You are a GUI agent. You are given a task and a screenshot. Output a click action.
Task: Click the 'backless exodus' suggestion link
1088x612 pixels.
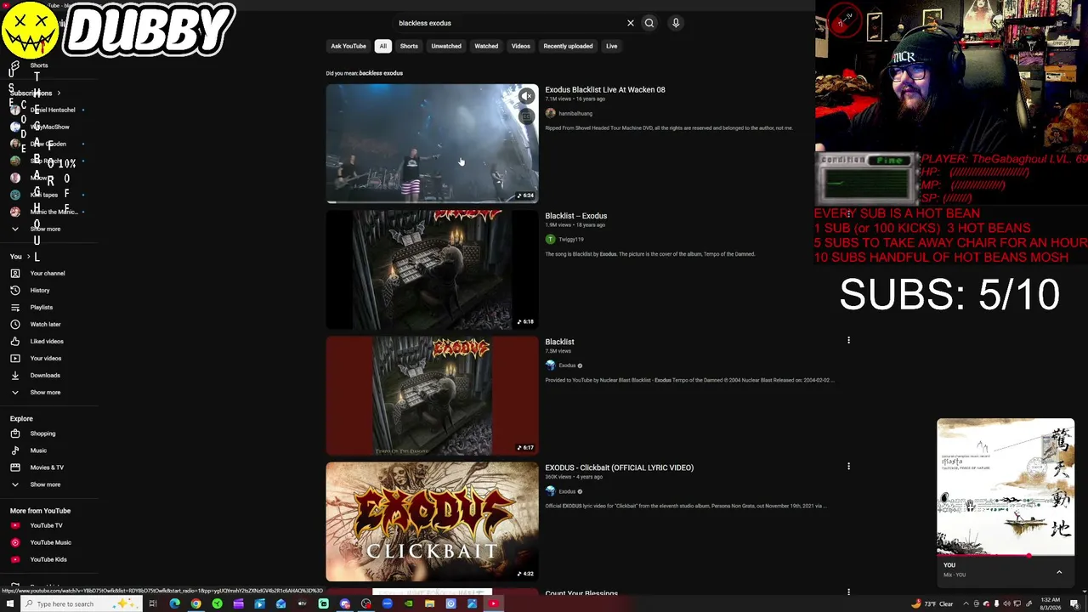(x=381, y=73)
